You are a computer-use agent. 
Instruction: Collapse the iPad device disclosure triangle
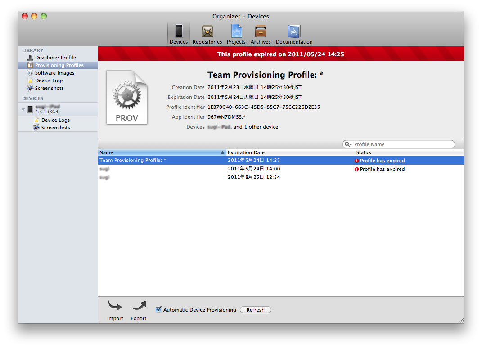point(23,109)
